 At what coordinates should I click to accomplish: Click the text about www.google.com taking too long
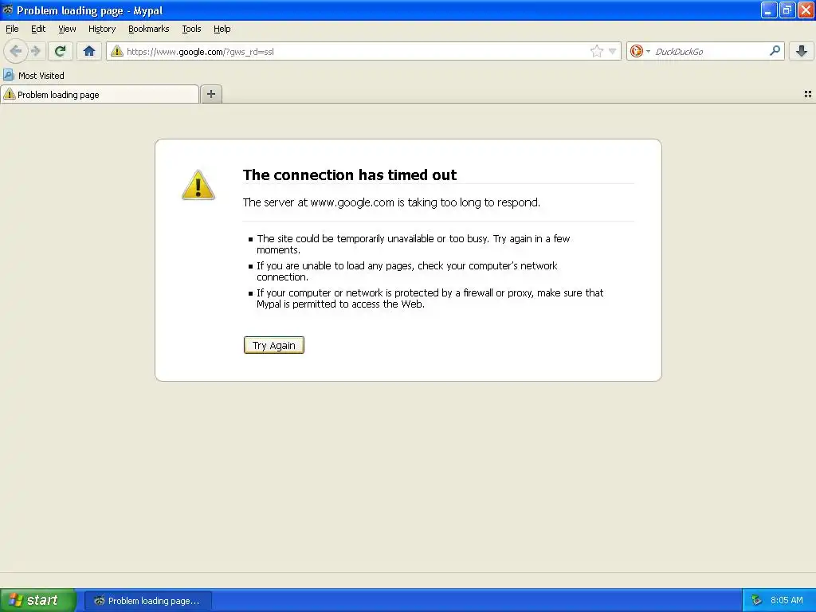coord(391,202)
